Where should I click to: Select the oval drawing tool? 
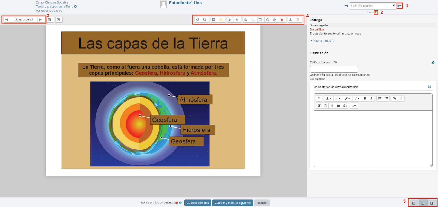point(267,20)
